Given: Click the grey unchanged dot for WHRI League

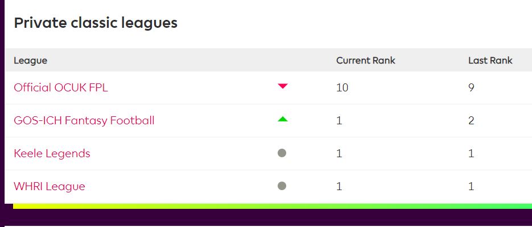Looking at the screenshot, I should [x=282, y=186].
